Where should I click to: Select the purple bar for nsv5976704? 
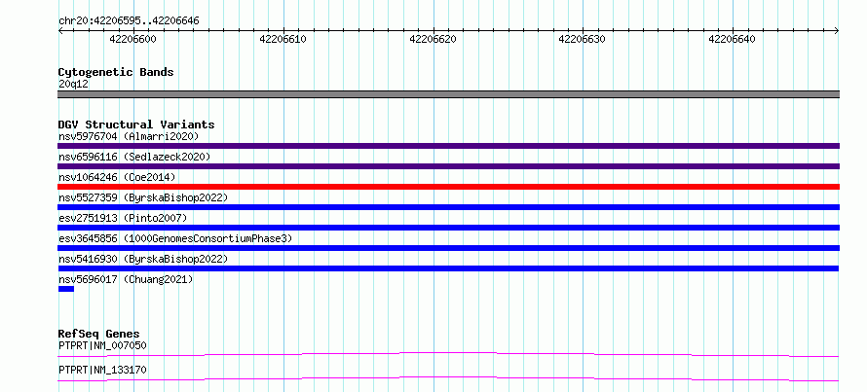(x=448, y=146)
